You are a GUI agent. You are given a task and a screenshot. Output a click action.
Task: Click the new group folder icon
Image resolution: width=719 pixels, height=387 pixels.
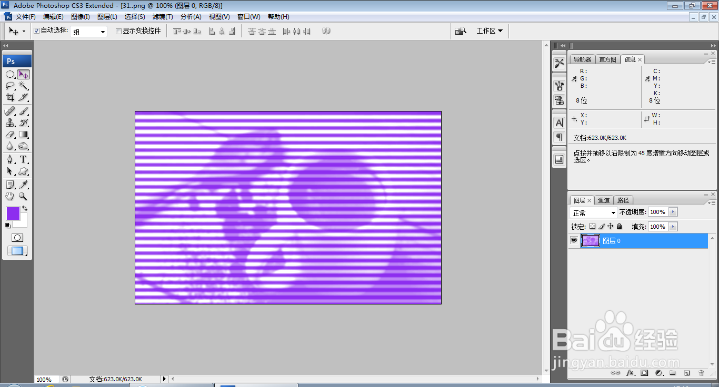(x=673, y=373)
